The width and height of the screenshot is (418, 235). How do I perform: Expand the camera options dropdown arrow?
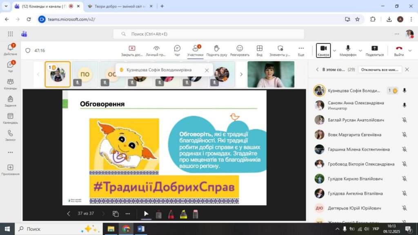(x=335, y=51)
